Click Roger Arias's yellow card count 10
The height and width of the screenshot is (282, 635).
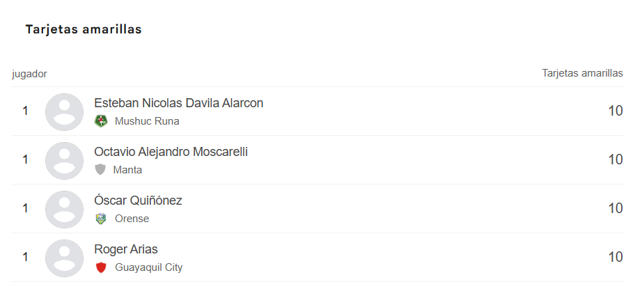point(616,257)
